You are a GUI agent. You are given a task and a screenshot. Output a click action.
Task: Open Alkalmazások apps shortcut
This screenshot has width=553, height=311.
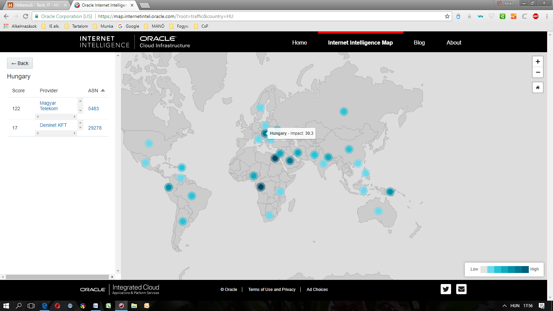(x=20, y=26)
